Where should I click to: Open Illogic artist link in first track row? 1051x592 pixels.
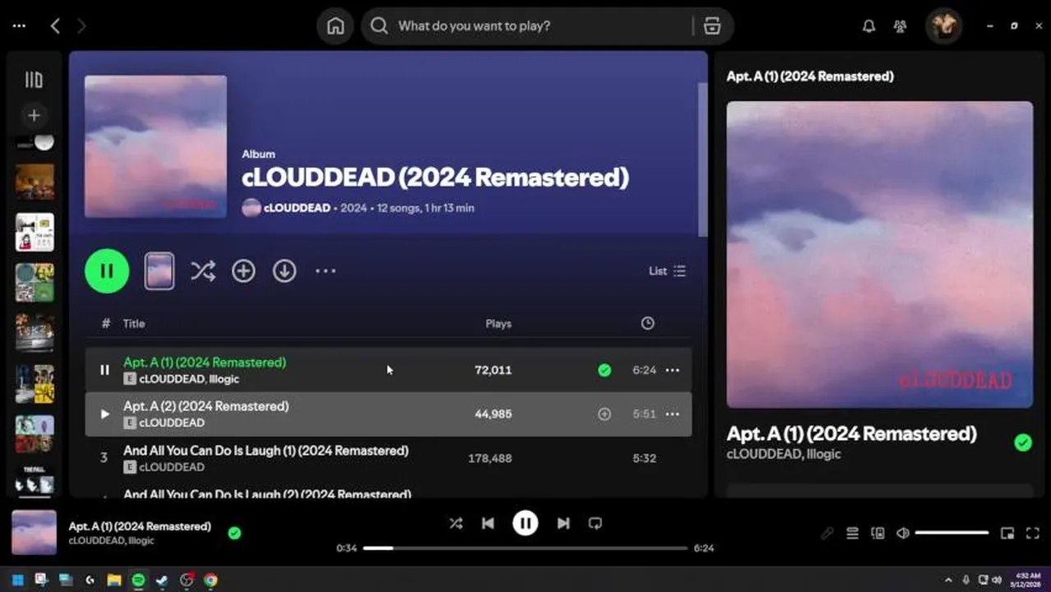(224, 379)
